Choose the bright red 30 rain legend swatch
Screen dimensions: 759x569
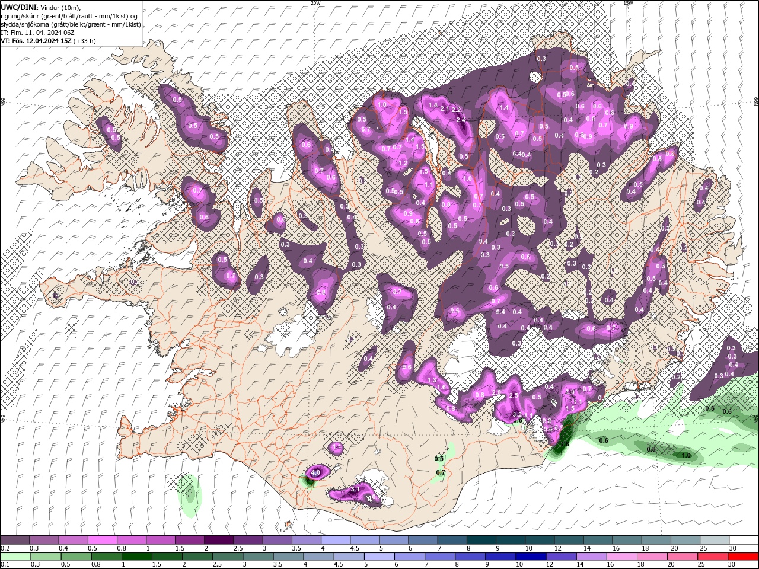[x=744, y=556]
